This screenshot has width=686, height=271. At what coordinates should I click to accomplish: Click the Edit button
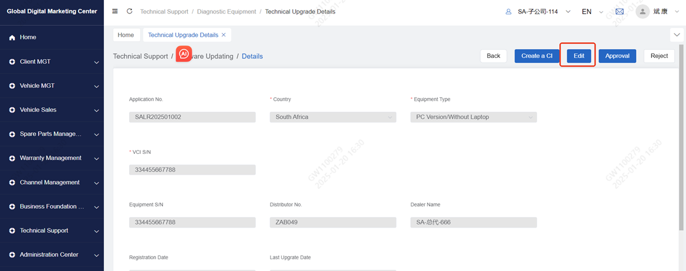tap(579, 56)
